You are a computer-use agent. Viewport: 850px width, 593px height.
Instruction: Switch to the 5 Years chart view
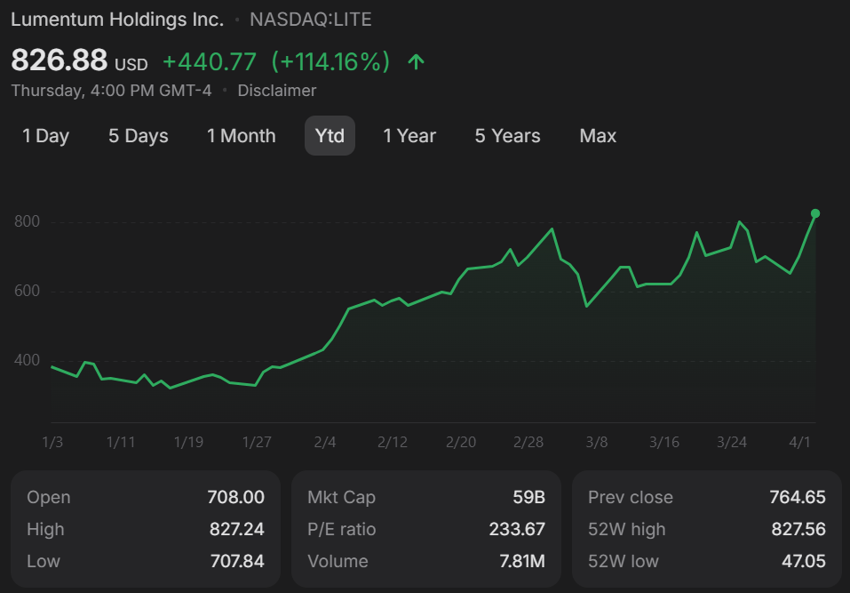coord(507,135)
